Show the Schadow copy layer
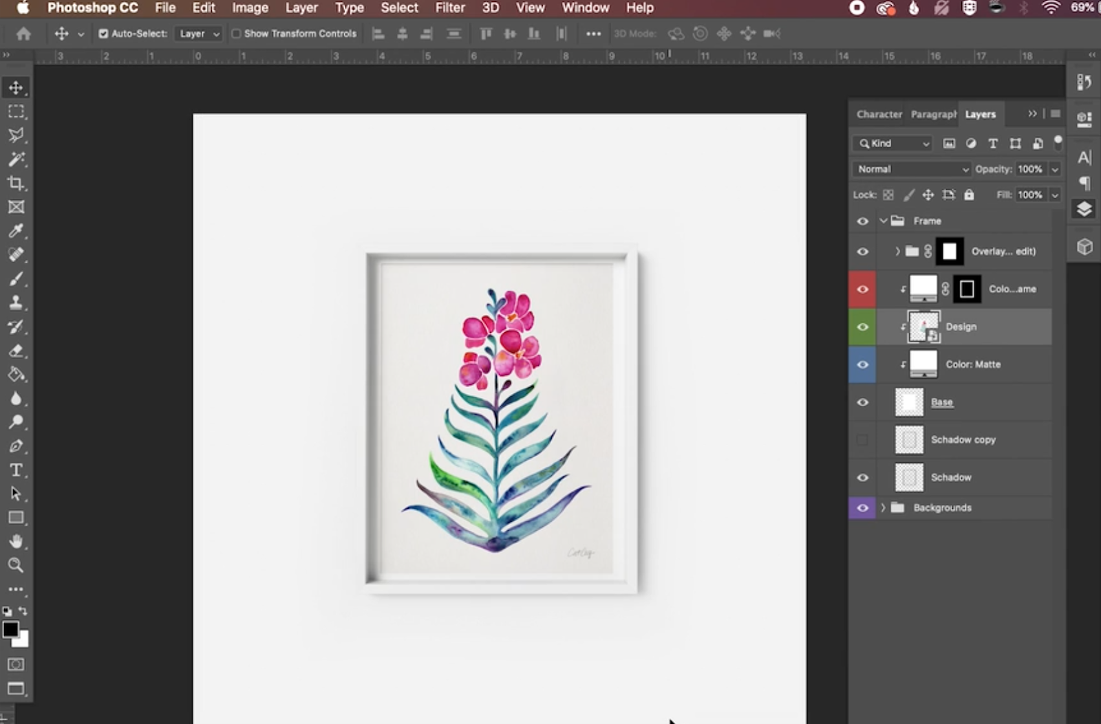The height and width of the screenshot is (724, 1101). (862, 439)
